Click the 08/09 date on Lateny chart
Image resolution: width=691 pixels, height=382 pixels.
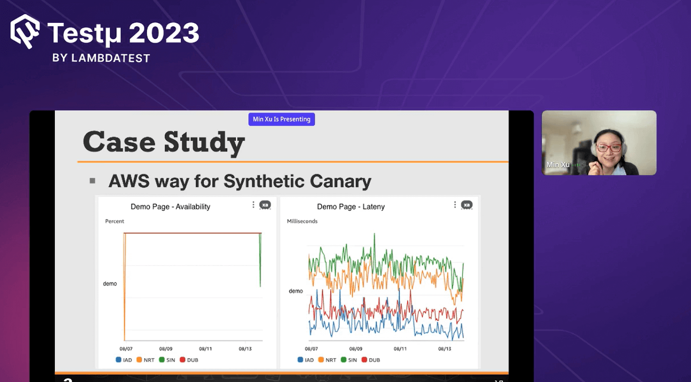[356, 349]
